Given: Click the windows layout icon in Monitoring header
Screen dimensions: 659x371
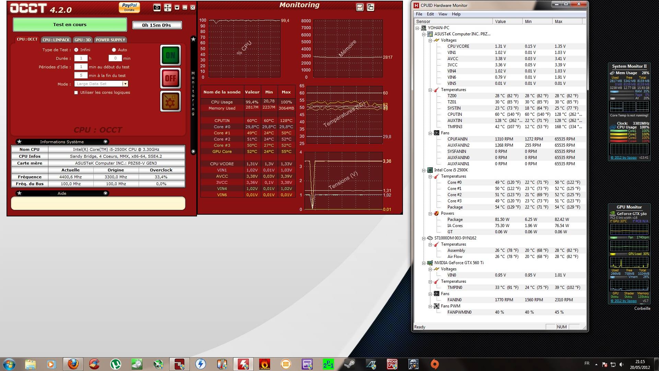Looking at the screenshot, I should pyautogui.click(x=370, y=7).
